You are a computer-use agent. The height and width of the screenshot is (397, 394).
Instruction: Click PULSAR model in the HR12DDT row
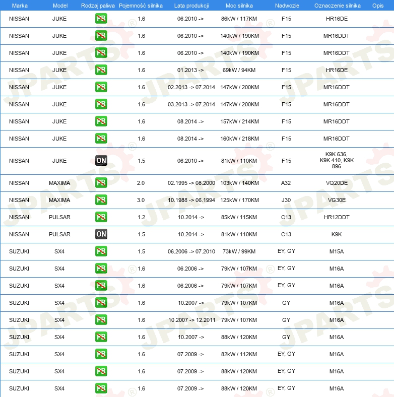(59, 217)
